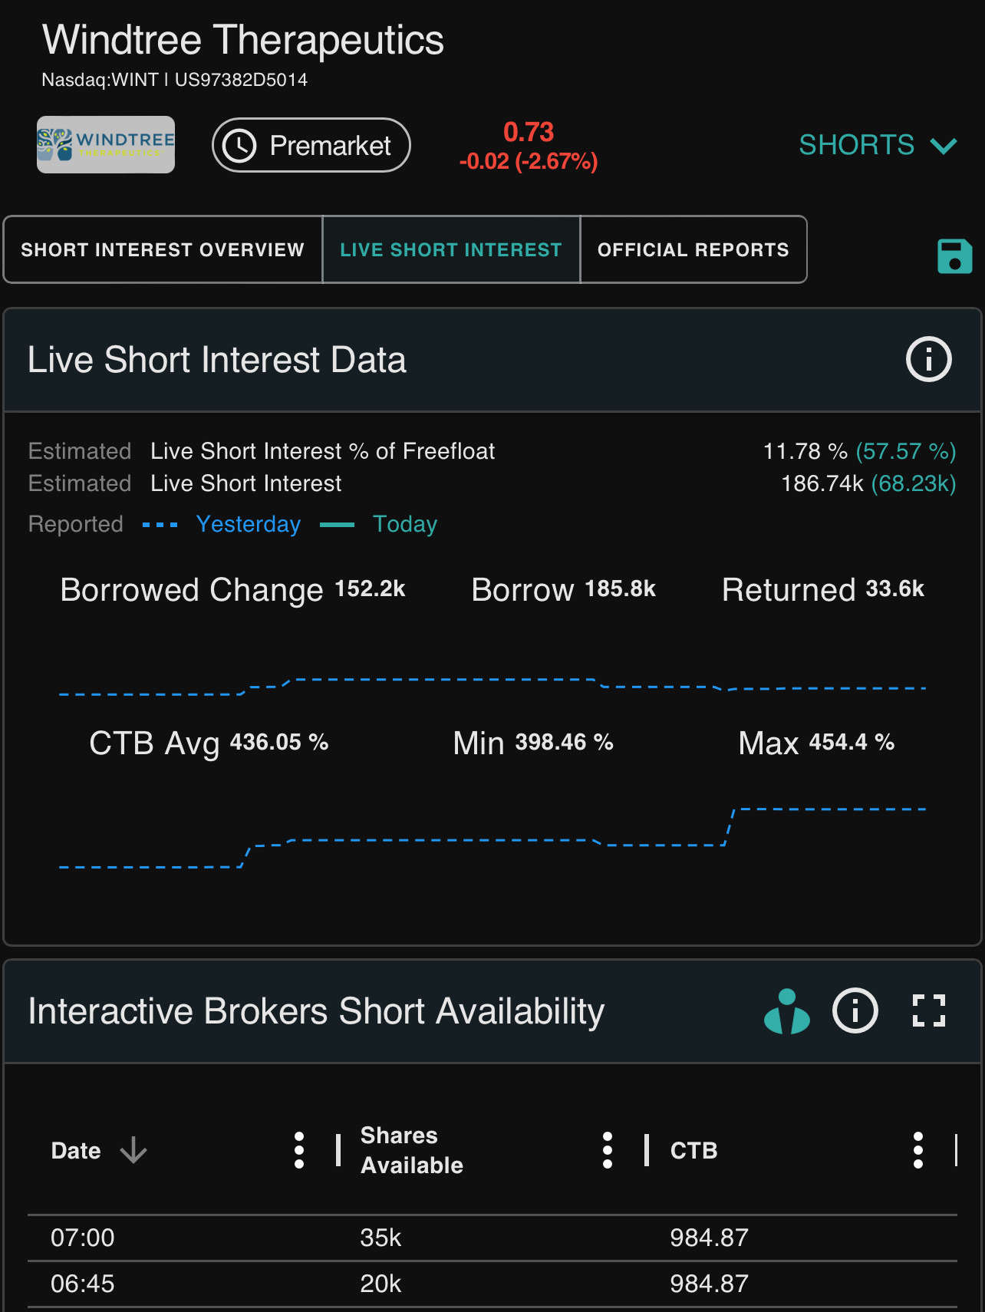
Task: Expand the SHORTS dropdown
Action: 878,145
